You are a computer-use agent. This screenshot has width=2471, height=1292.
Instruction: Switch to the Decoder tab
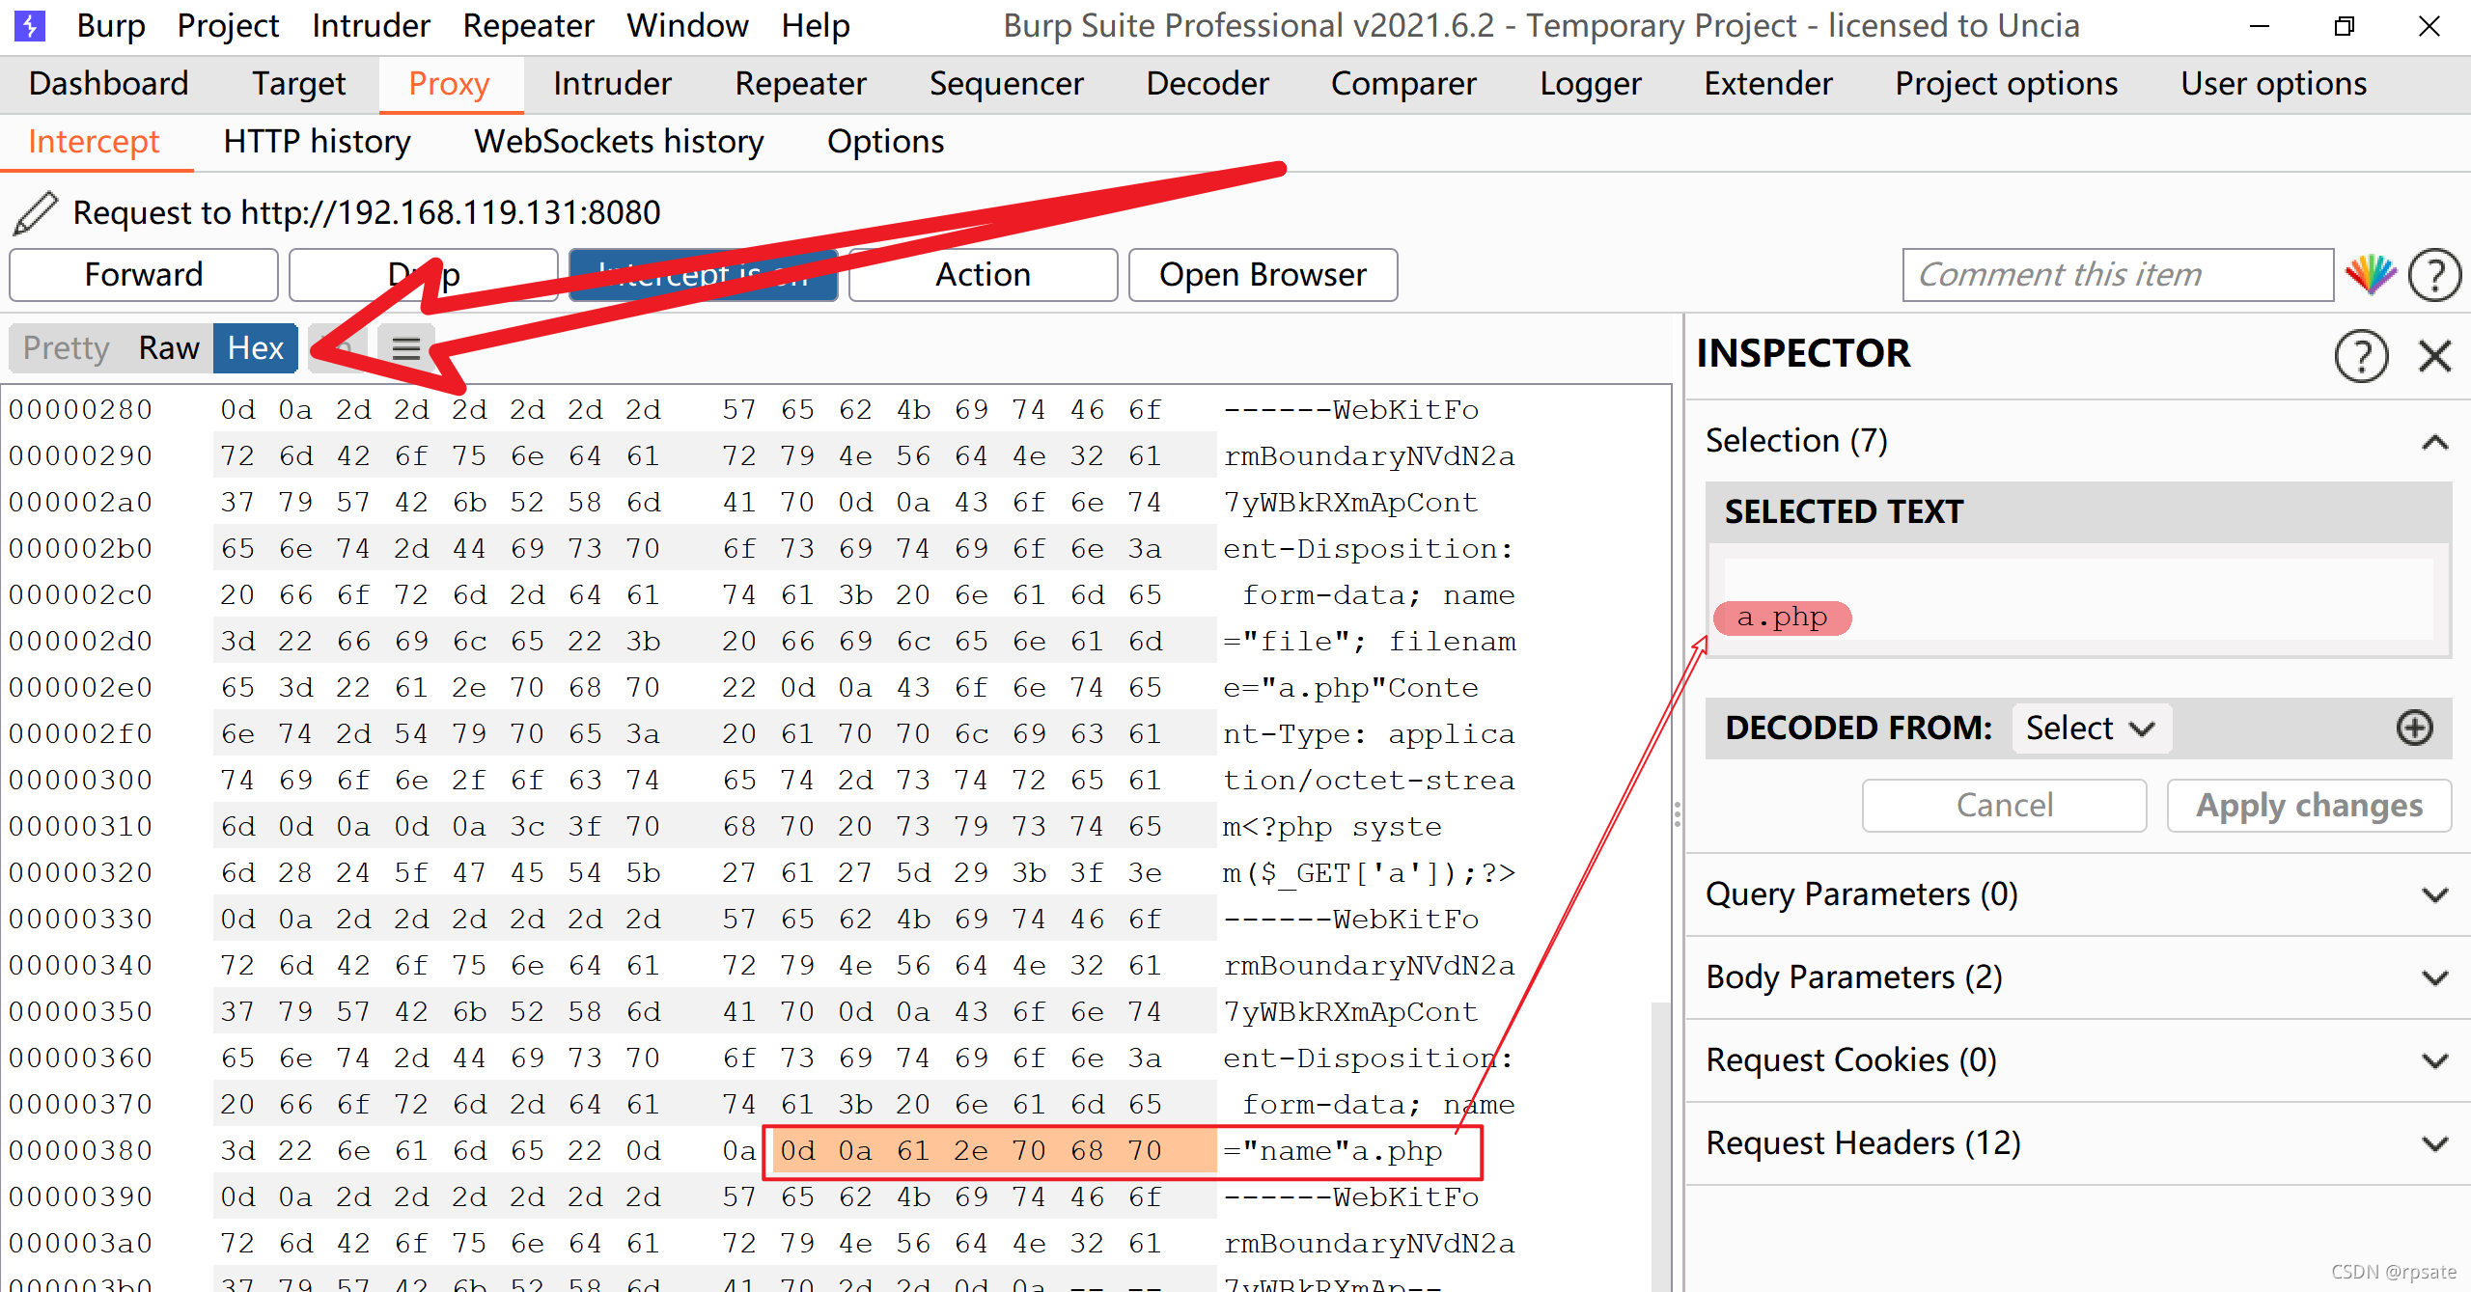click(1208, 85)
